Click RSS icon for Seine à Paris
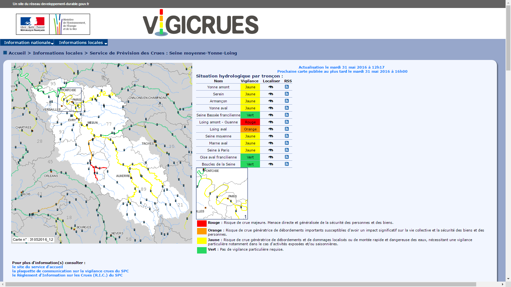This screenshot has width=511, height=287. [x=287, y=150]
